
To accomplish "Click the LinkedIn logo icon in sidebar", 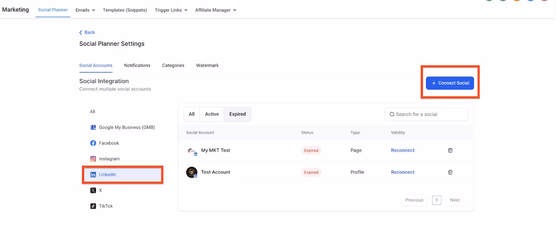I will click(x=93, y=175).
